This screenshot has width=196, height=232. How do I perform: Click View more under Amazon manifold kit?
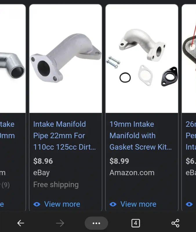click(x=138, y=204)
